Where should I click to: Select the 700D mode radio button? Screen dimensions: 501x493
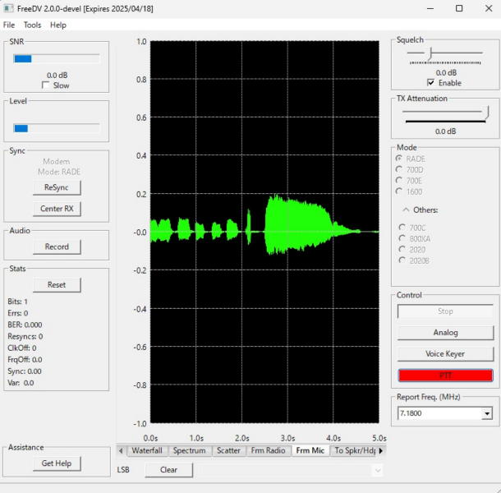coord(400,169)
